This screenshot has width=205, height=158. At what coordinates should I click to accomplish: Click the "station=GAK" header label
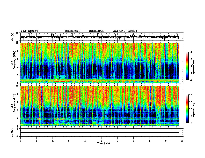tap(96, 31)
